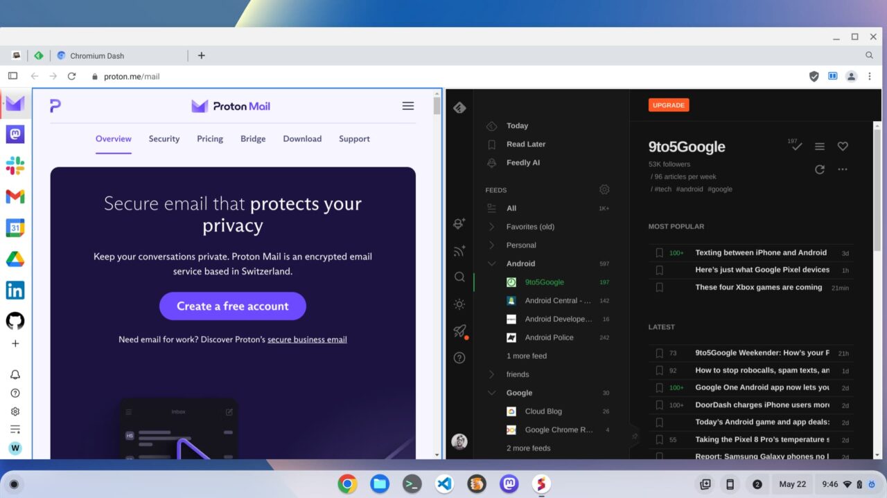Image resolution: width=887 pixels, height=498 pixels.
Task: Click the Proton P logo
Action: coord(55,106)
